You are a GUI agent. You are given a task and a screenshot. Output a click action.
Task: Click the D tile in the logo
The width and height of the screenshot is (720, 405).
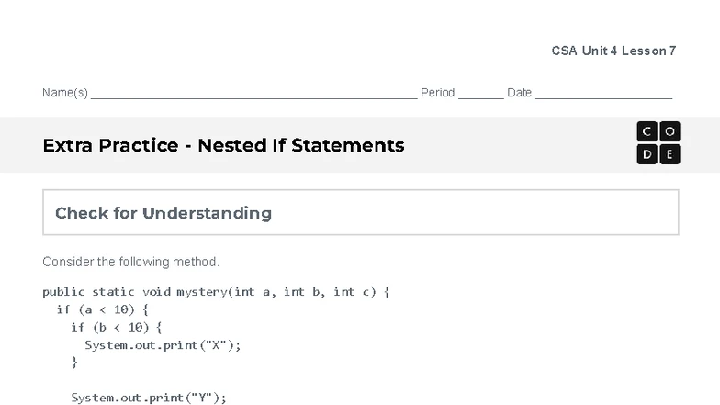click(x=647, y=154)
